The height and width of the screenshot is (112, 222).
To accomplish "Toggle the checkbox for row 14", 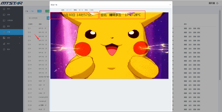I will pos(29,81).
